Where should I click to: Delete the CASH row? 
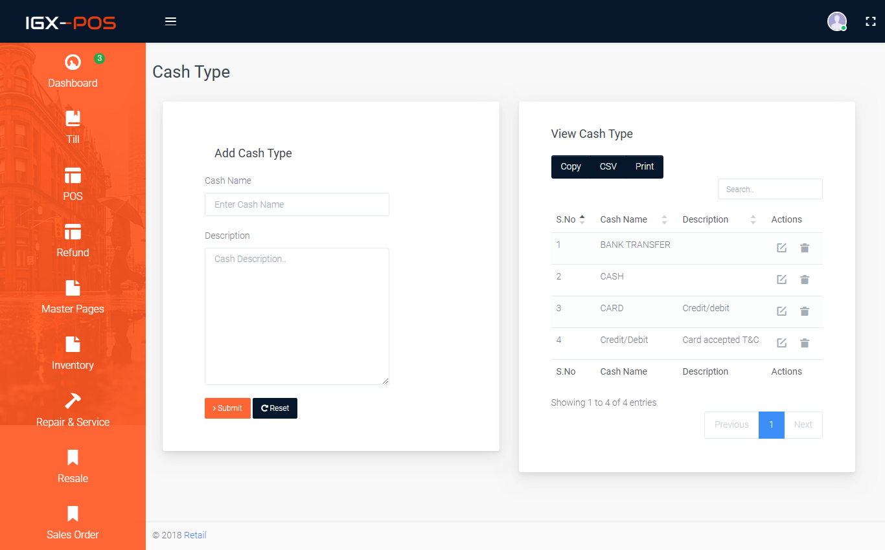pos(805,280)
